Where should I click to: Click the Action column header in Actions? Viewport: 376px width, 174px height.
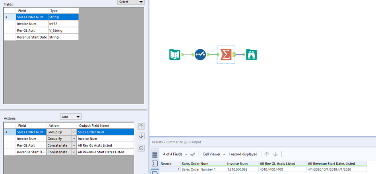coord(61,126)
